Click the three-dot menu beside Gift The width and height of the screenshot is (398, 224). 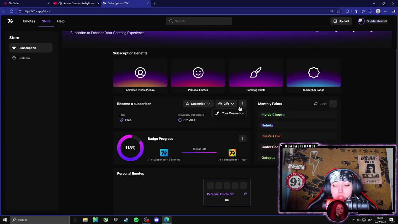[243, 104]
